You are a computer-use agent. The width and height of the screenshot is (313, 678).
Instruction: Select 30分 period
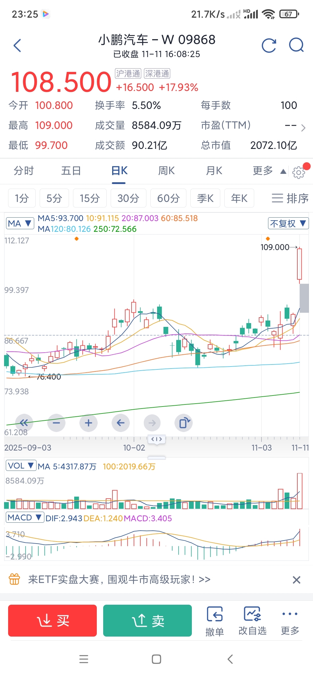coord(128,198)
